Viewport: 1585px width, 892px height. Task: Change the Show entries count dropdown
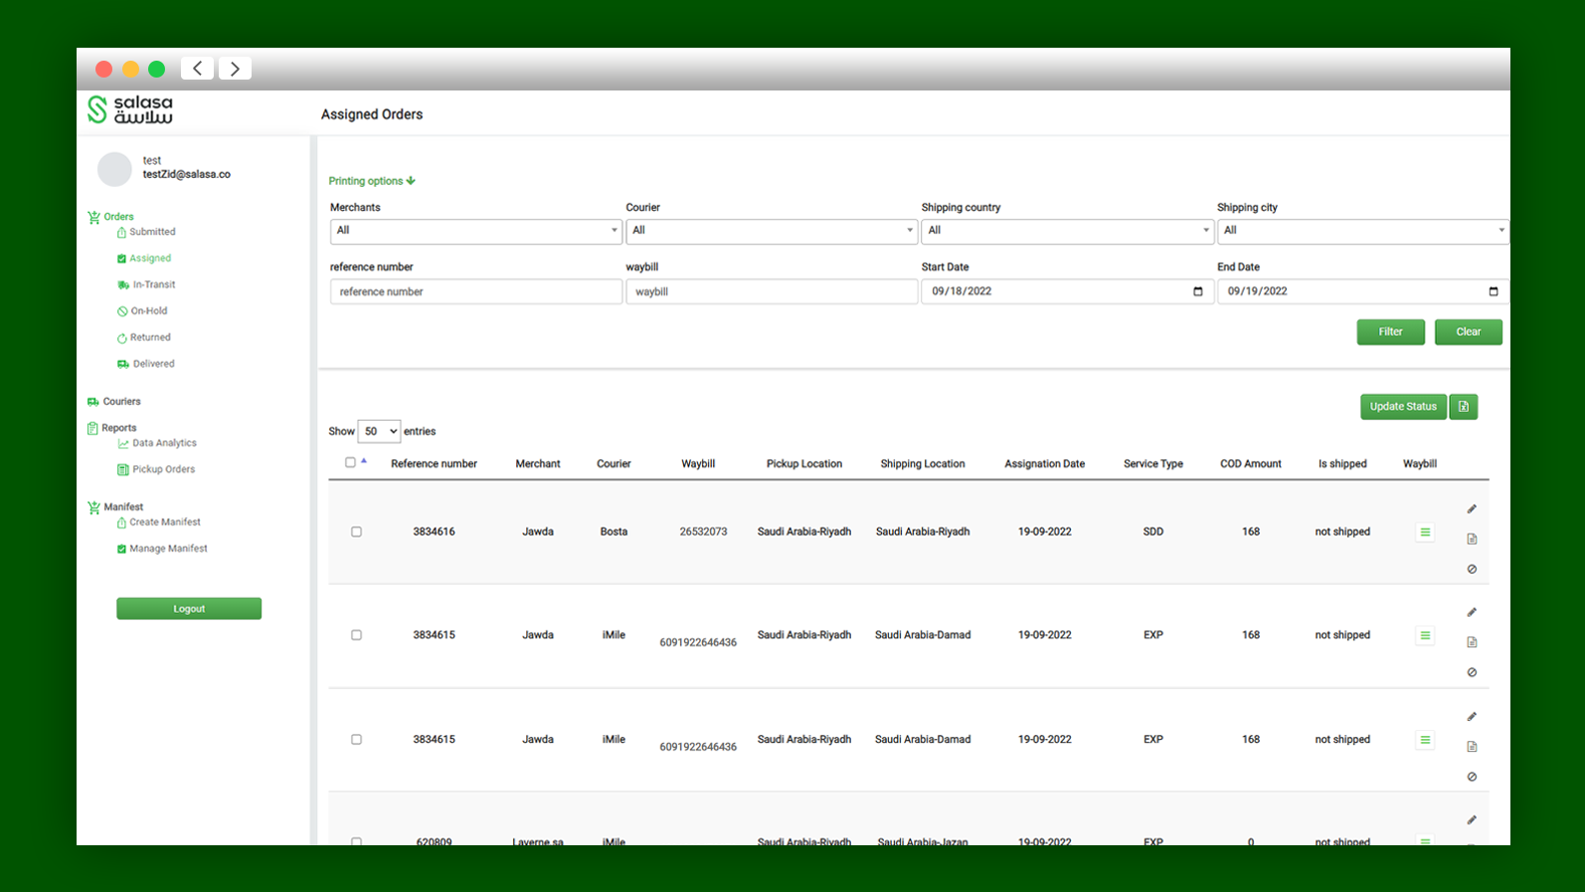tap(379, 432)
